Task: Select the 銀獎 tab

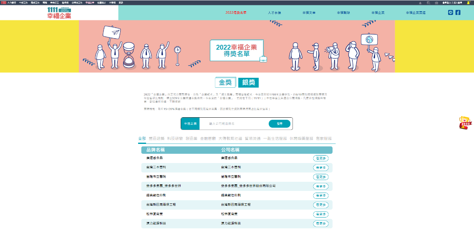Action: point(249,83)
